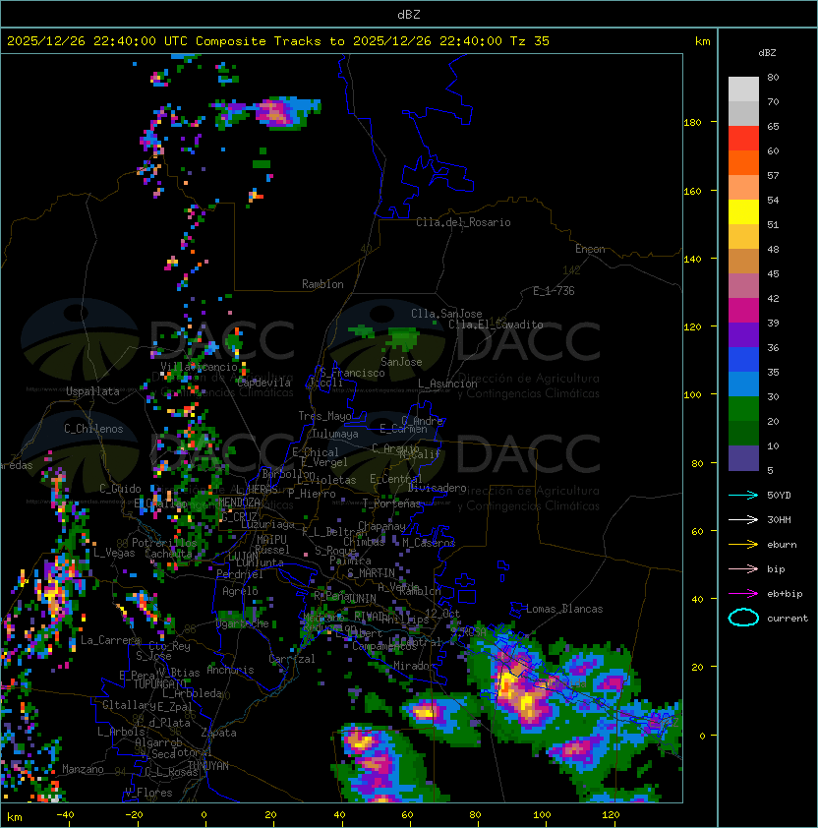The image size is (818, 828).
Task: Click the 'Mirador' place label
Action: 415,666
